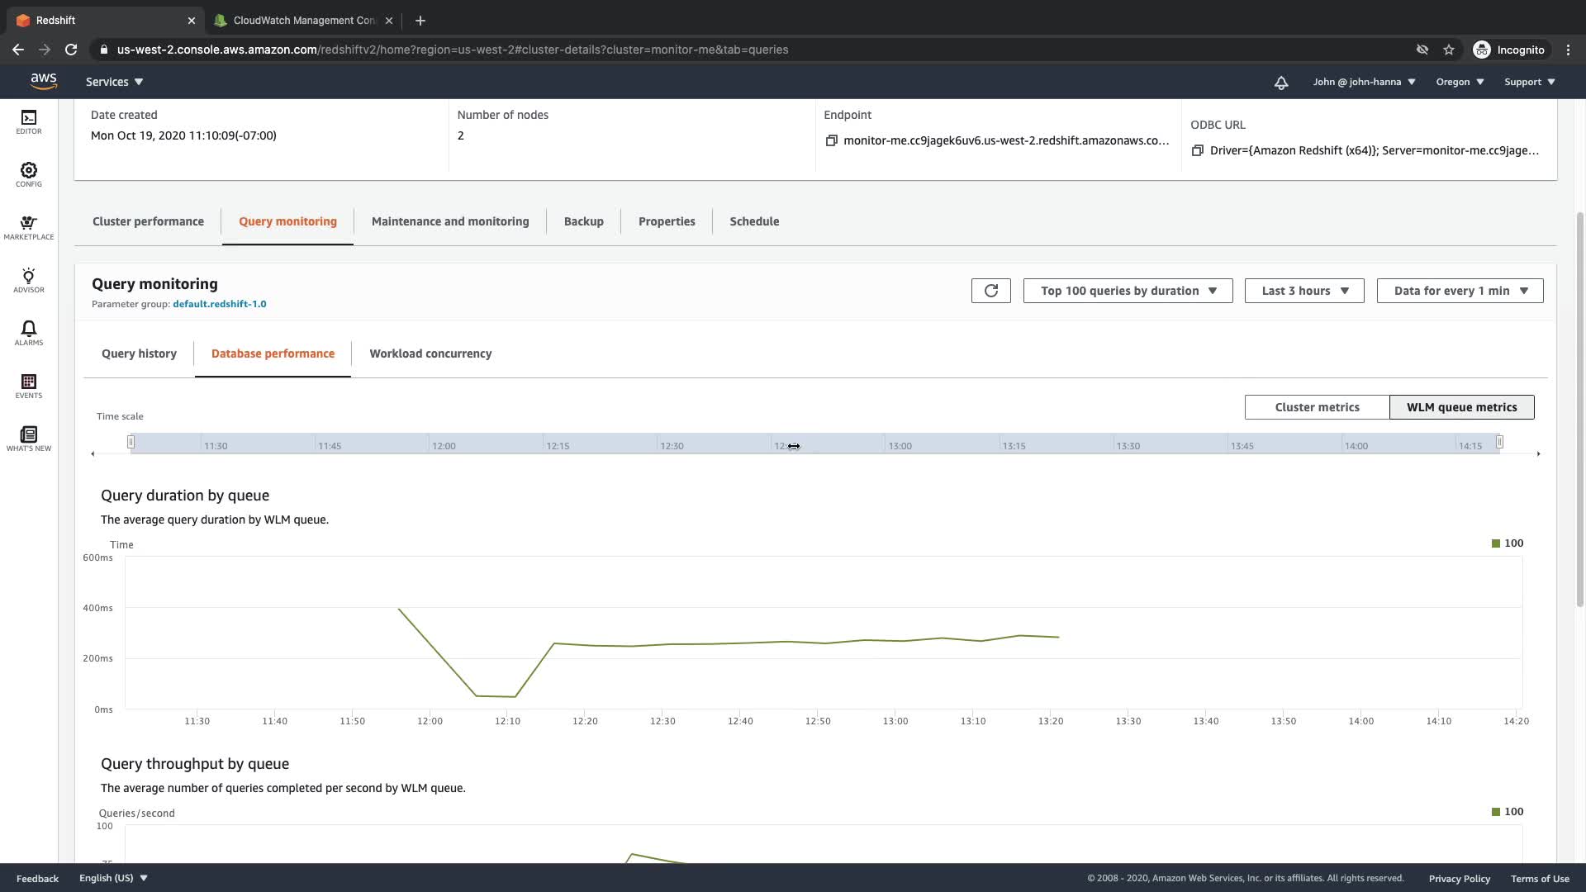Image resolution: width=1586 pixels, height=892 pixels.
Task: Copy the endpoint using its copy icon
Action: [831, 140]
